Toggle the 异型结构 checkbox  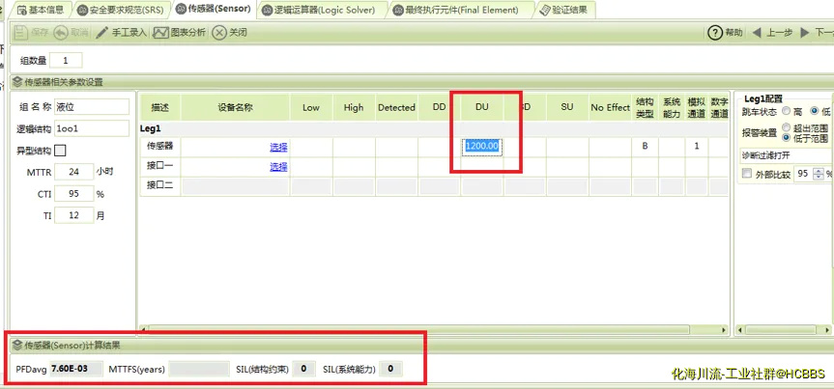pos(61,151)
